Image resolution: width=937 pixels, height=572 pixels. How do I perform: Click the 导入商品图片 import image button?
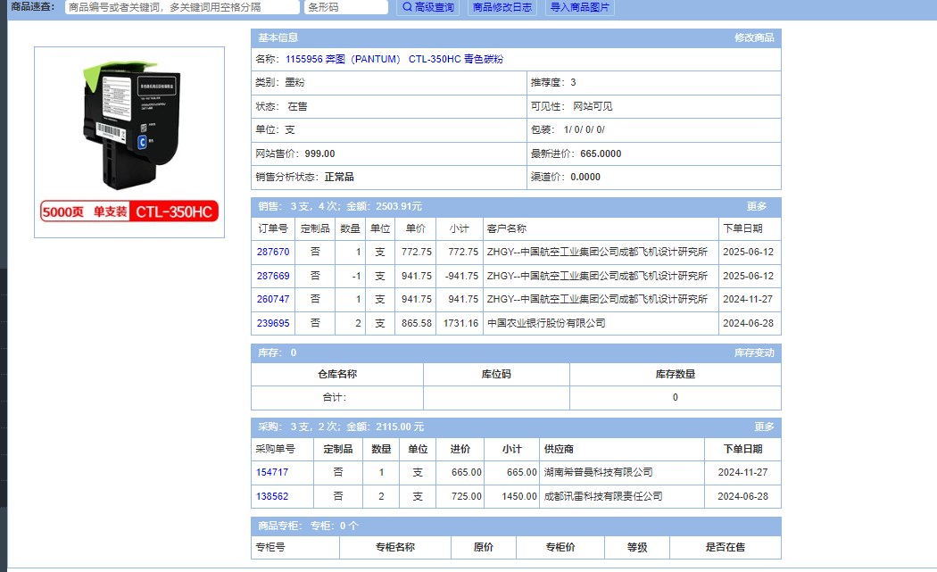[580, 7]
